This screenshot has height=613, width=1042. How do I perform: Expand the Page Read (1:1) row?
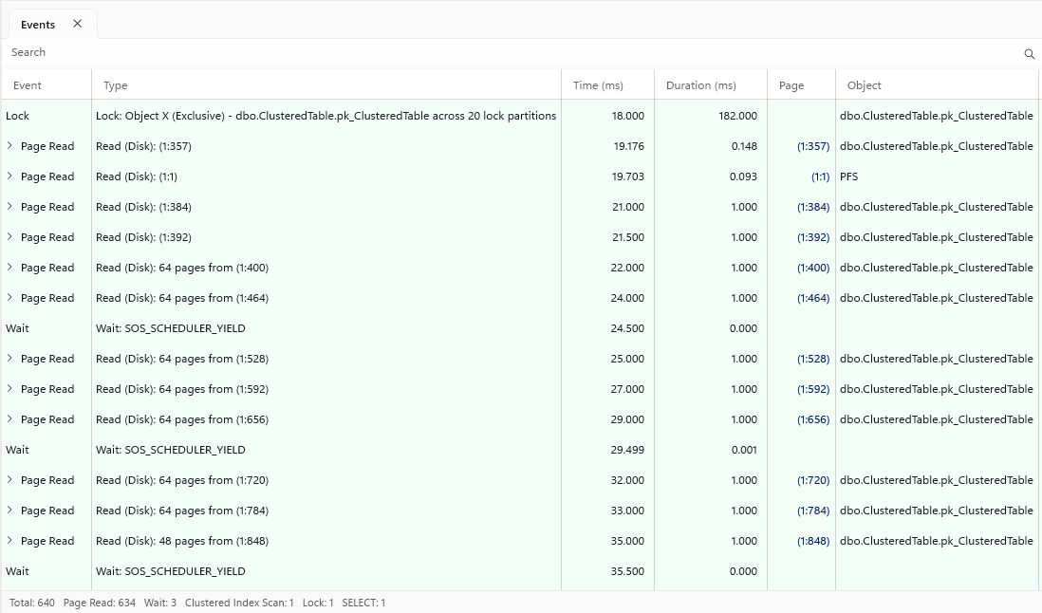[x=9, y=176]
